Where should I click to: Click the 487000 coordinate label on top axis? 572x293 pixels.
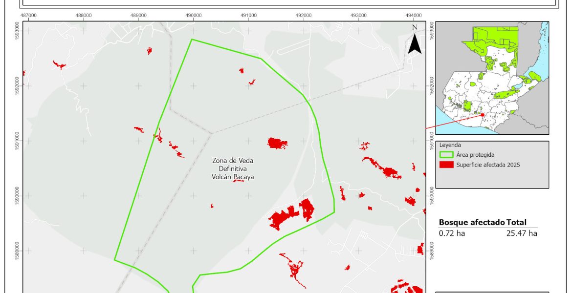point(29,15)
